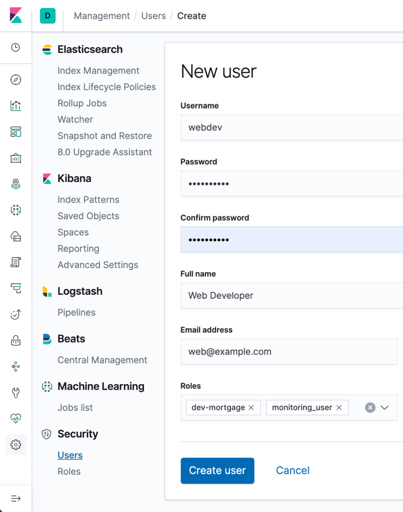Open Security Roles page
Viewport: 403px width, 512px height.
pyautogui.click(x=69, y=472)
